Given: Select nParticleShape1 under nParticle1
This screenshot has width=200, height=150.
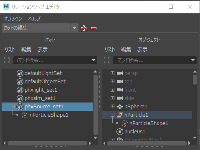Looking at the screenshot, I should tap(147, 123).
